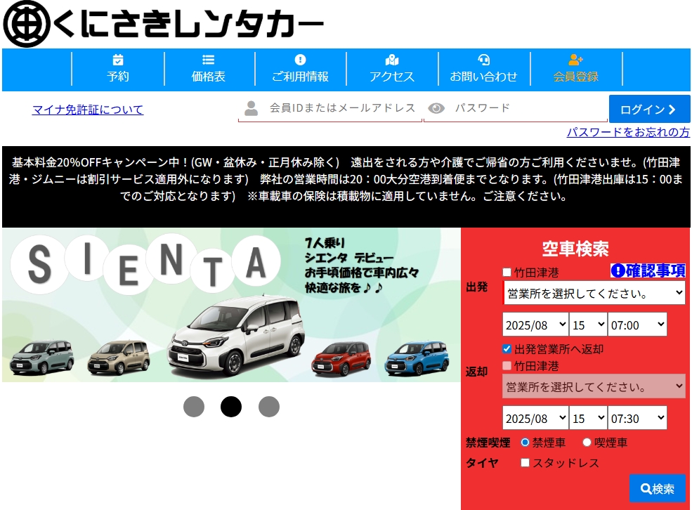Screen dimensions: 692x510
Task: Click the calendar icon above 予約
Action: 118,60
